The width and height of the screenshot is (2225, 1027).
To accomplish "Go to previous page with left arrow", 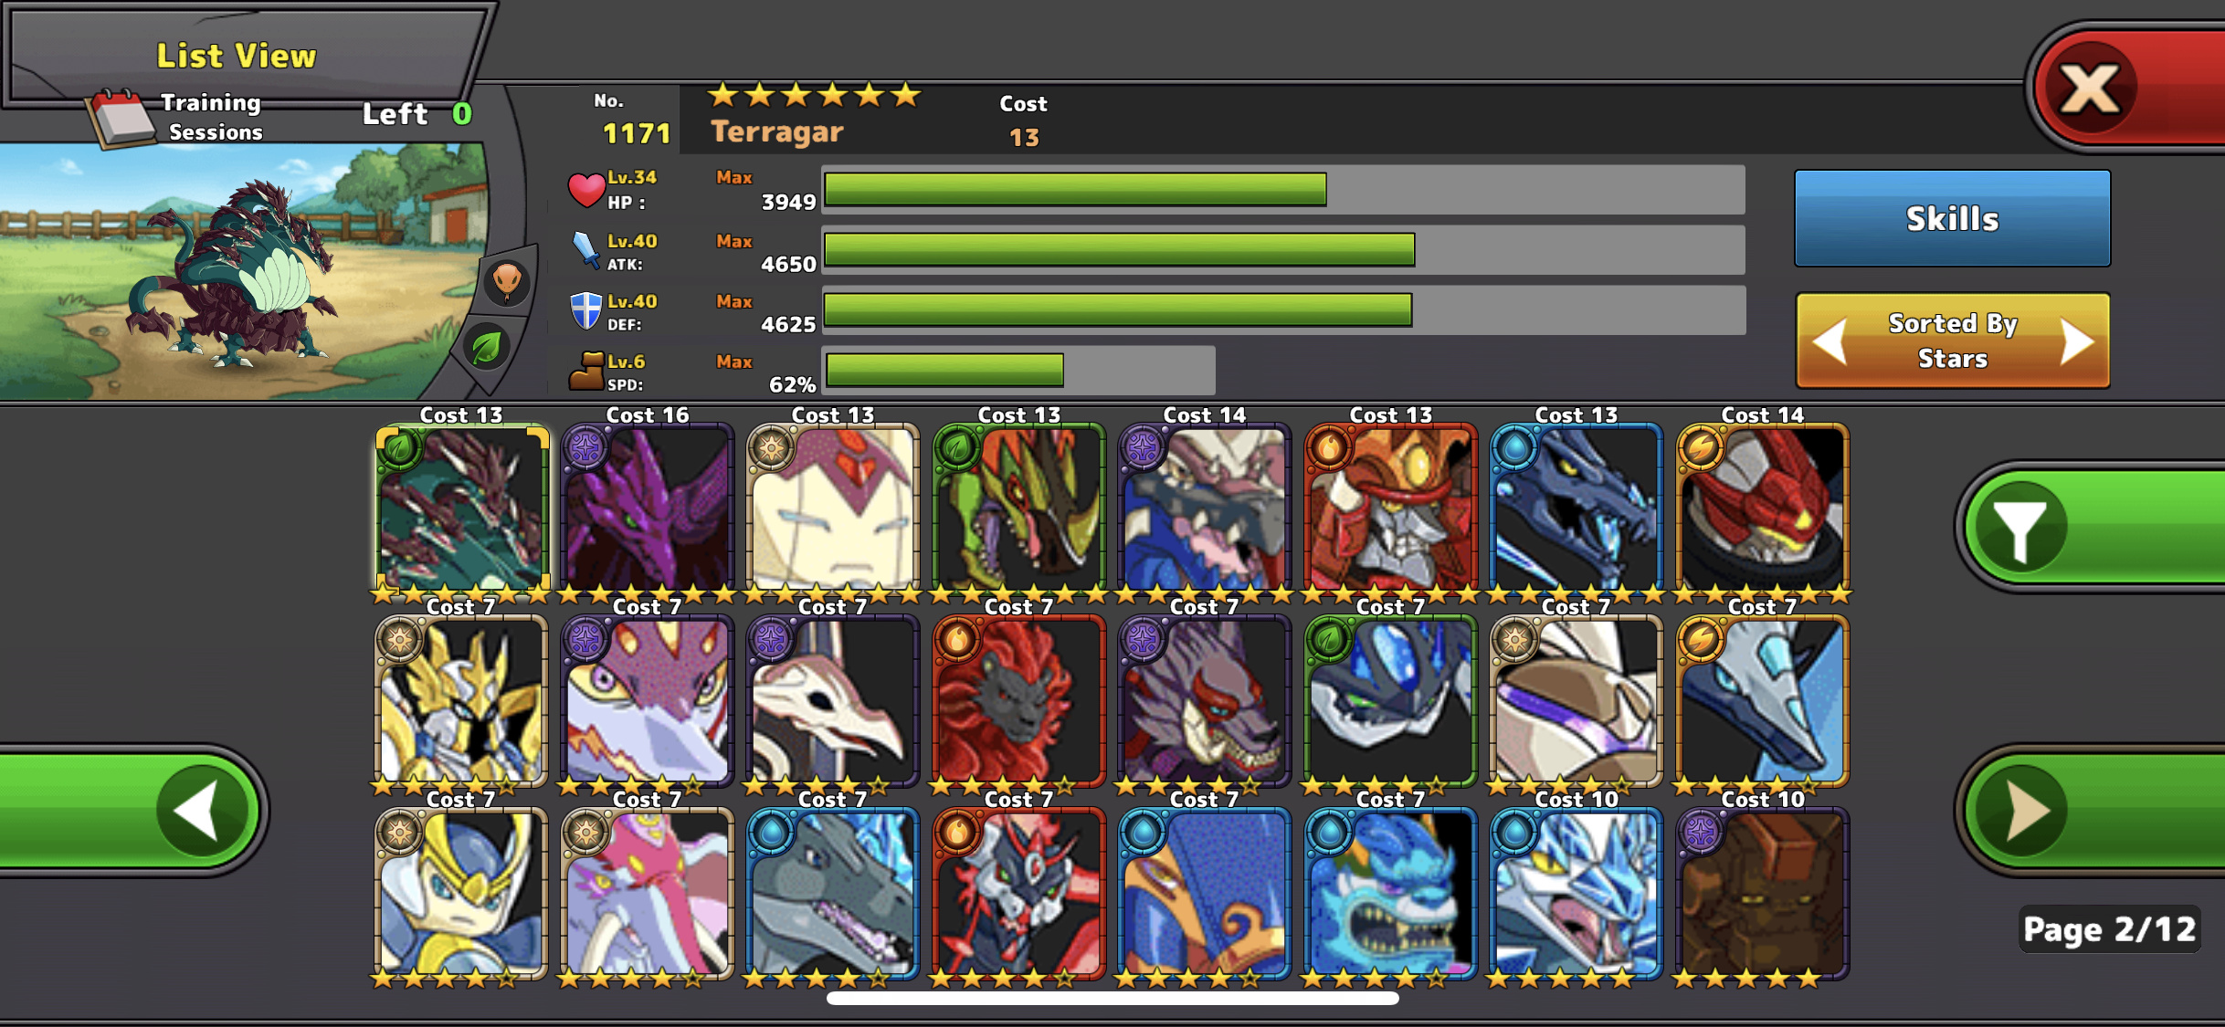I will click(132, 811).
